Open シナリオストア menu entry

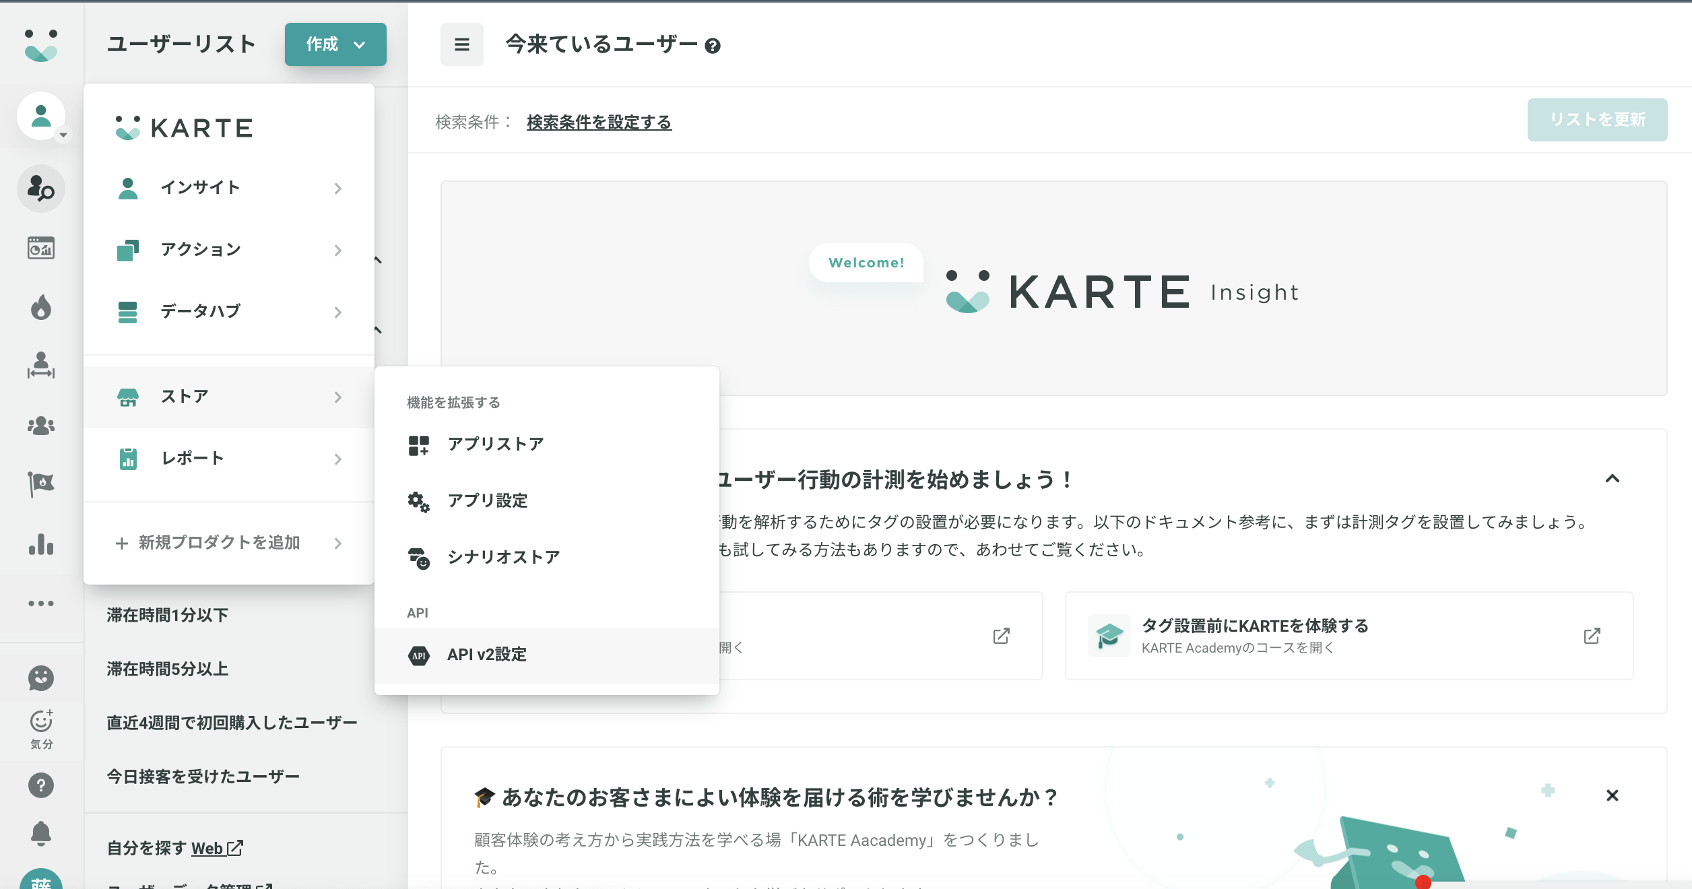503,557
